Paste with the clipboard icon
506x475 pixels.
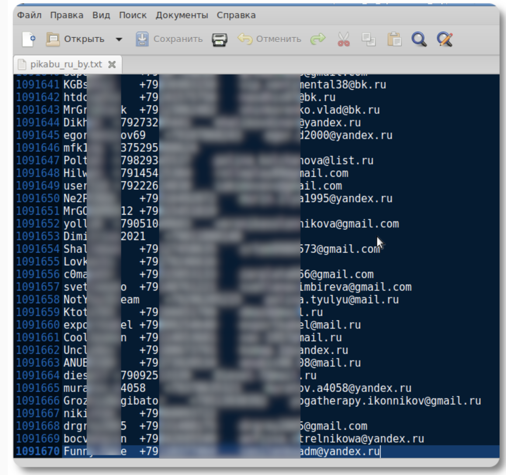pyautogui.click(x=394, y=39)
